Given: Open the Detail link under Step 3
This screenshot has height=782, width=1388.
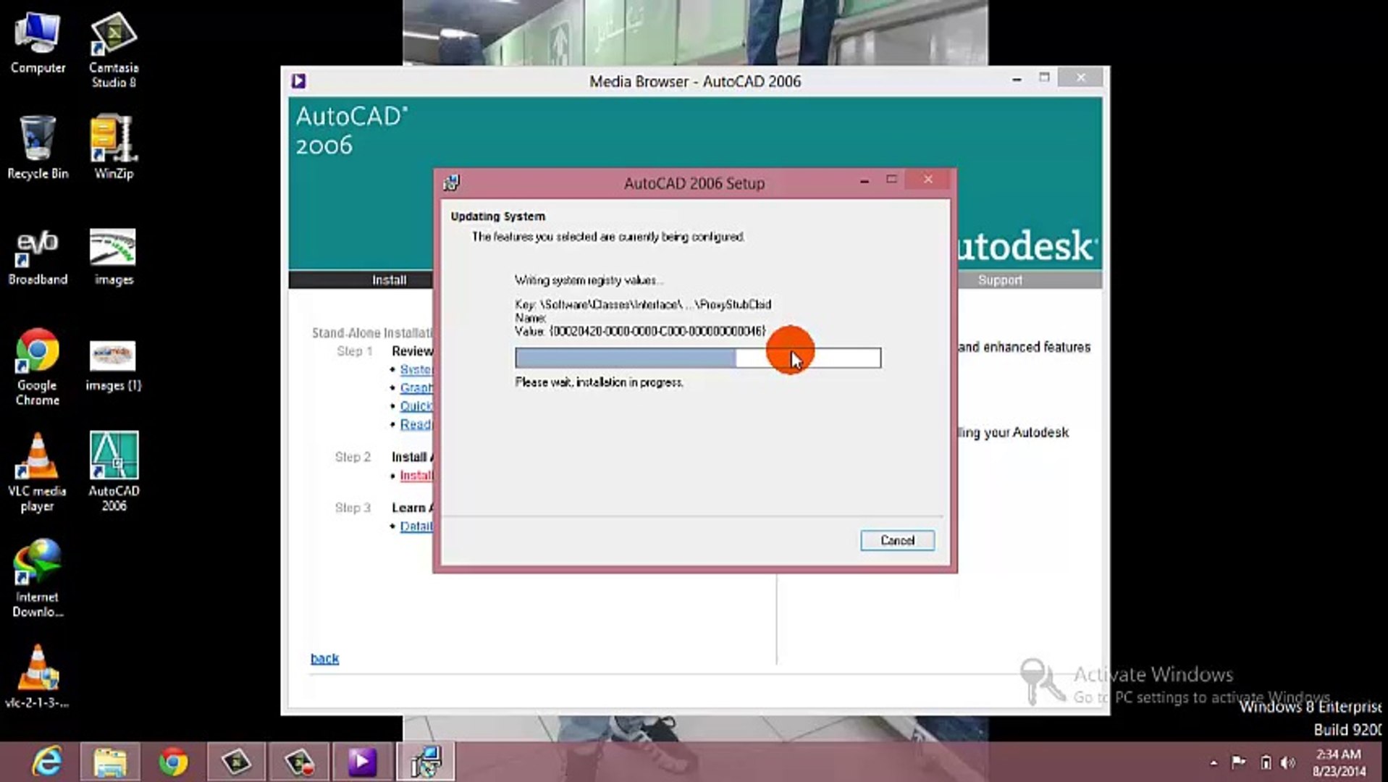Looking at the screenshot, I should [416, 526].
